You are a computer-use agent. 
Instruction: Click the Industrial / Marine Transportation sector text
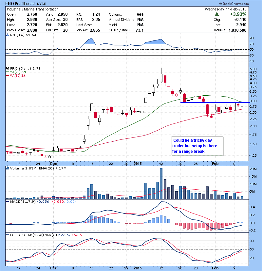click(33, 9)
